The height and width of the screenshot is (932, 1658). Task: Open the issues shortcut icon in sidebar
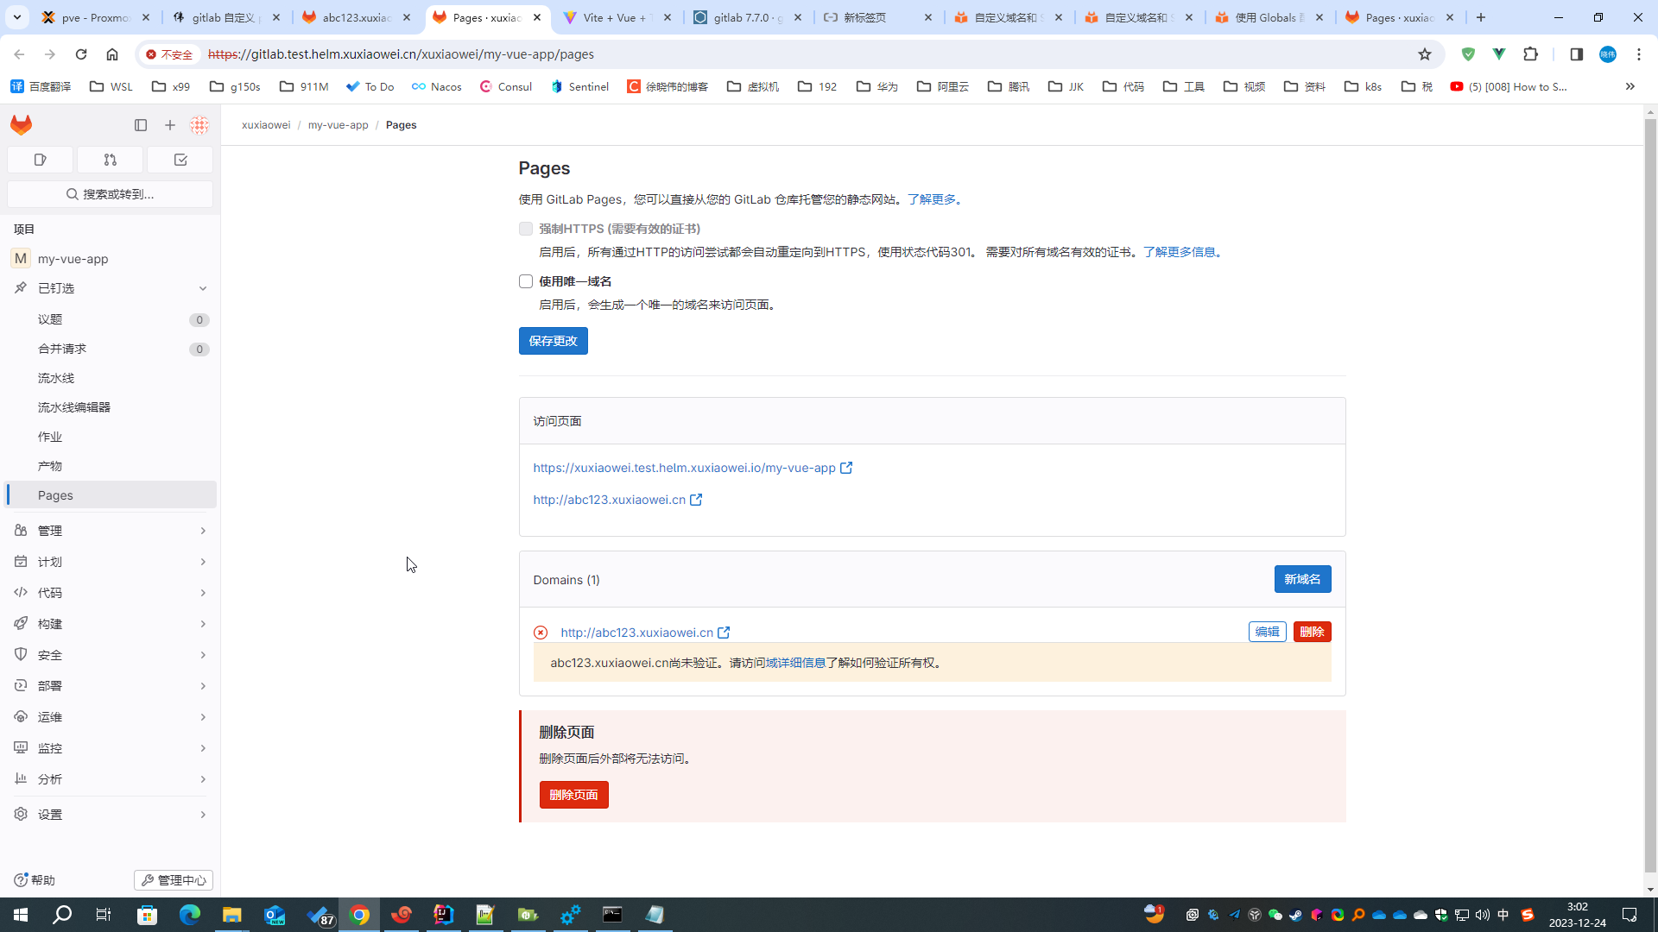40,160
